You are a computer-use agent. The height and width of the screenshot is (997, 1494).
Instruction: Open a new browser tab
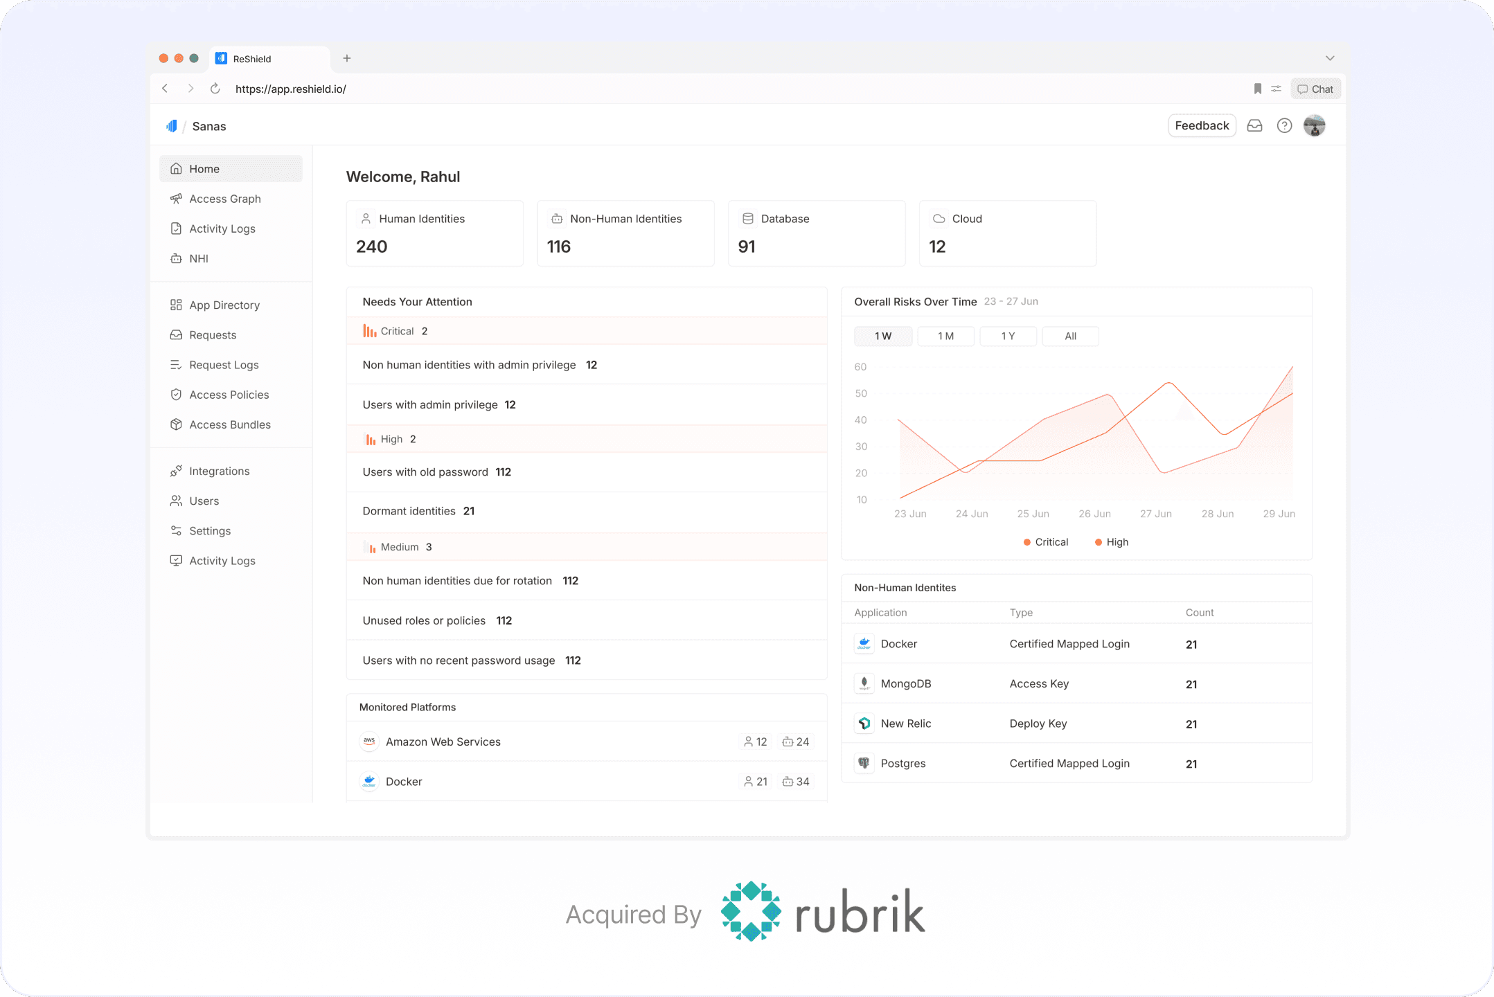[x=347, y=58]
